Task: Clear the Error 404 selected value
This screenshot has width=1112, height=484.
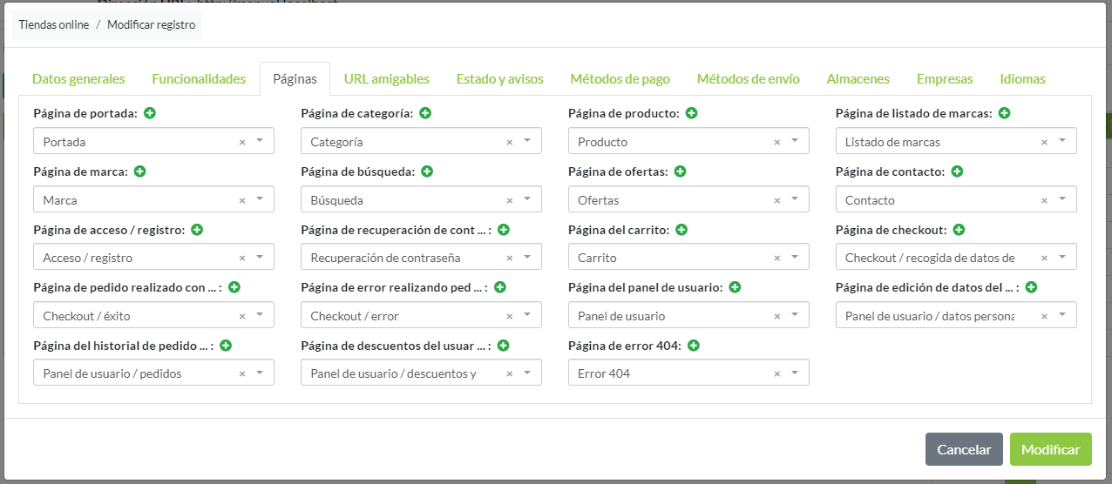Action: 777,373
